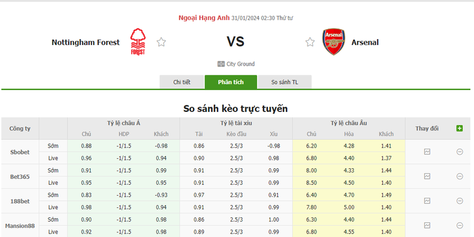Open the odds change chart for Mansion88
Screen dimensions: 474x237
pyautogui.click(x=427, y=225)
